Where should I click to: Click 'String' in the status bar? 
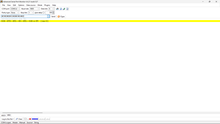click(36, 123)
